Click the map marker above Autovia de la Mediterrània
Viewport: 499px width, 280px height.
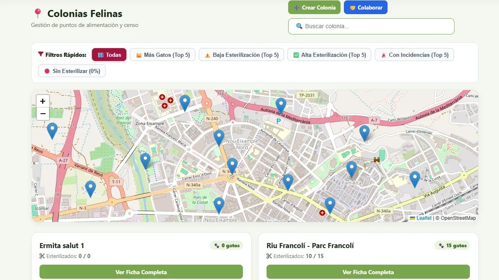point(281,106)
